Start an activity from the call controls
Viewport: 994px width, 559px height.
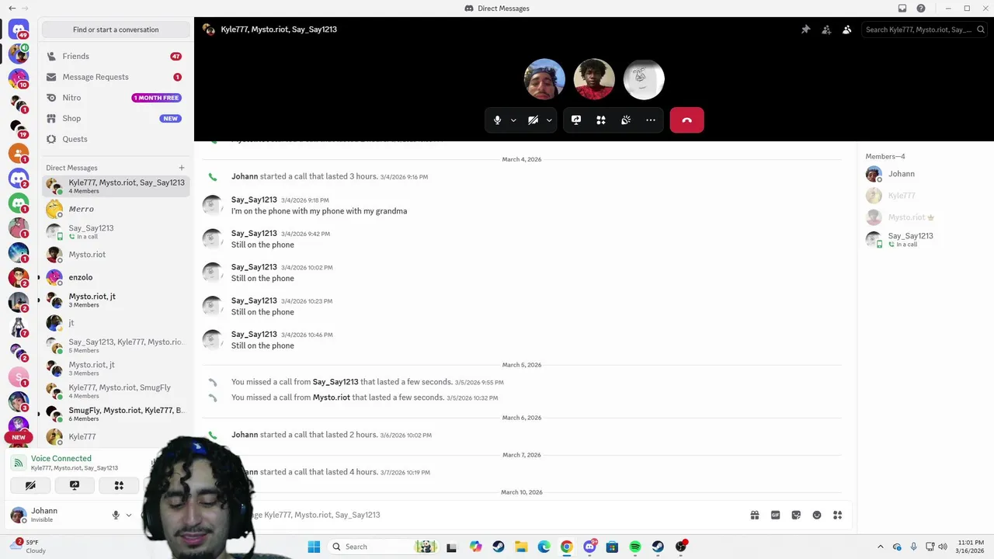click(601, 120)
